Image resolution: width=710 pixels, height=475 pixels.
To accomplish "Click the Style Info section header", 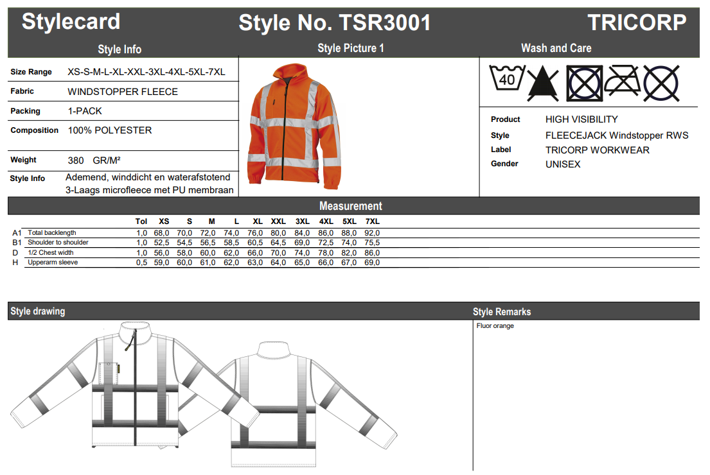I will pyautogui.click(x=120, y=49).
